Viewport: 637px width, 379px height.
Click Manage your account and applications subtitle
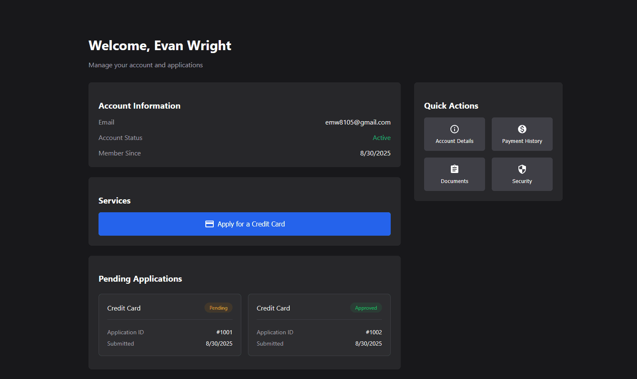(146, 65)
